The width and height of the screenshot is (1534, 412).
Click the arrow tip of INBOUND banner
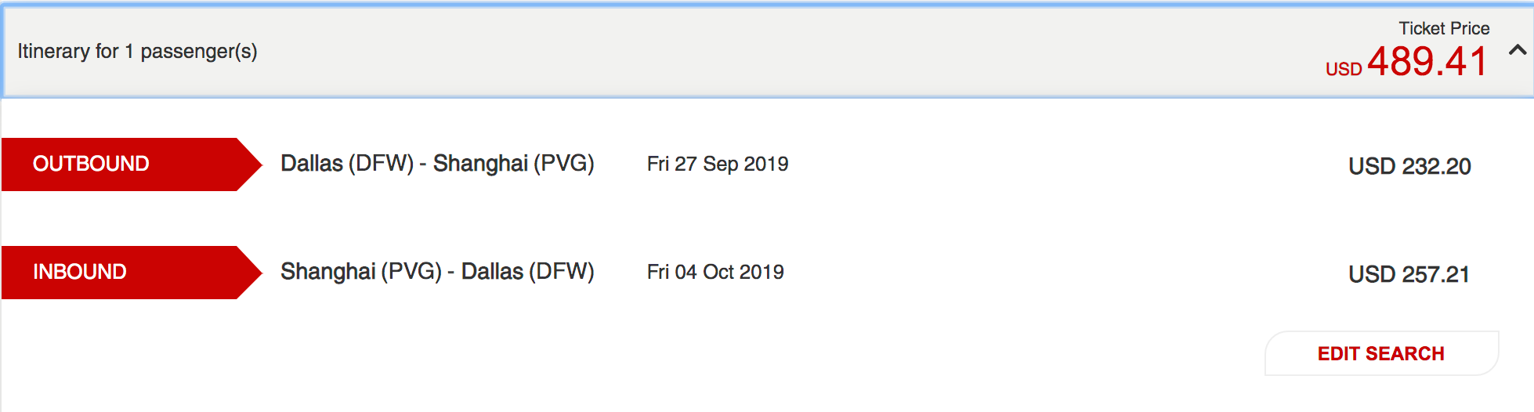point(252,272)
